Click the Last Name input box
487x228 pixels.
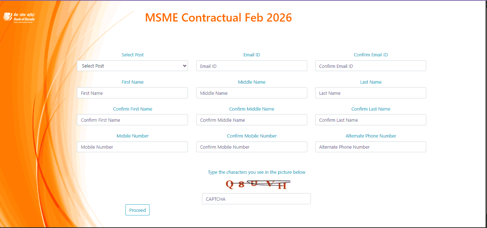pyautogui.click(x=371, y=93)
